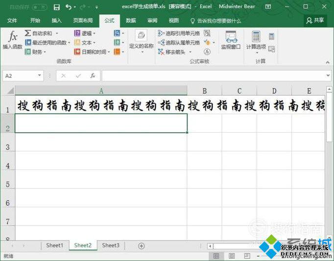Open the Insert tab
Screen dimensions: 334x261
56,21
